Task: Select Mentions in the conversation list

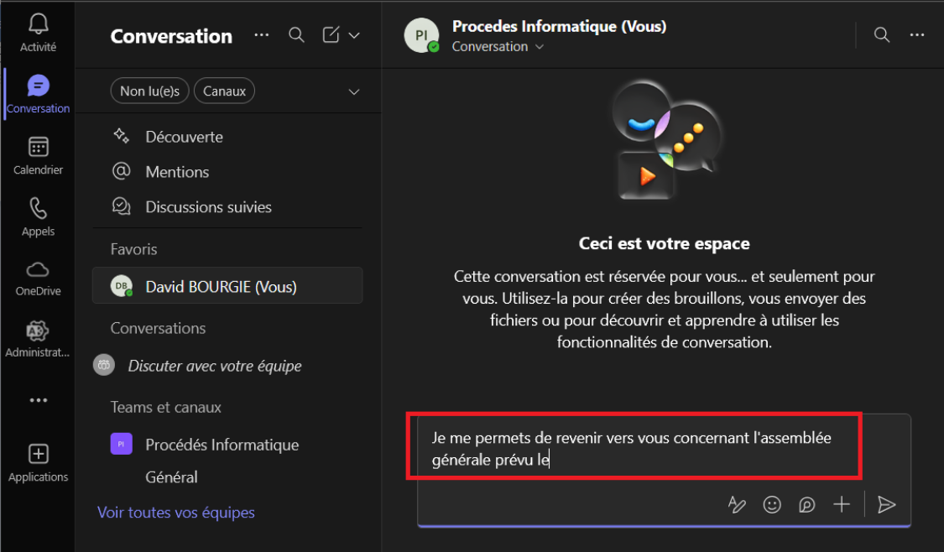Action: tap(177, 172)
